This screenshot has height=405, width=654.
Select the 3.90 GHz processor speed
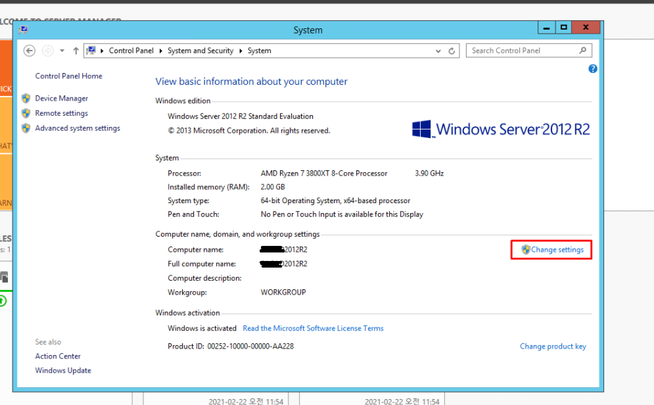tap(429, 174)
